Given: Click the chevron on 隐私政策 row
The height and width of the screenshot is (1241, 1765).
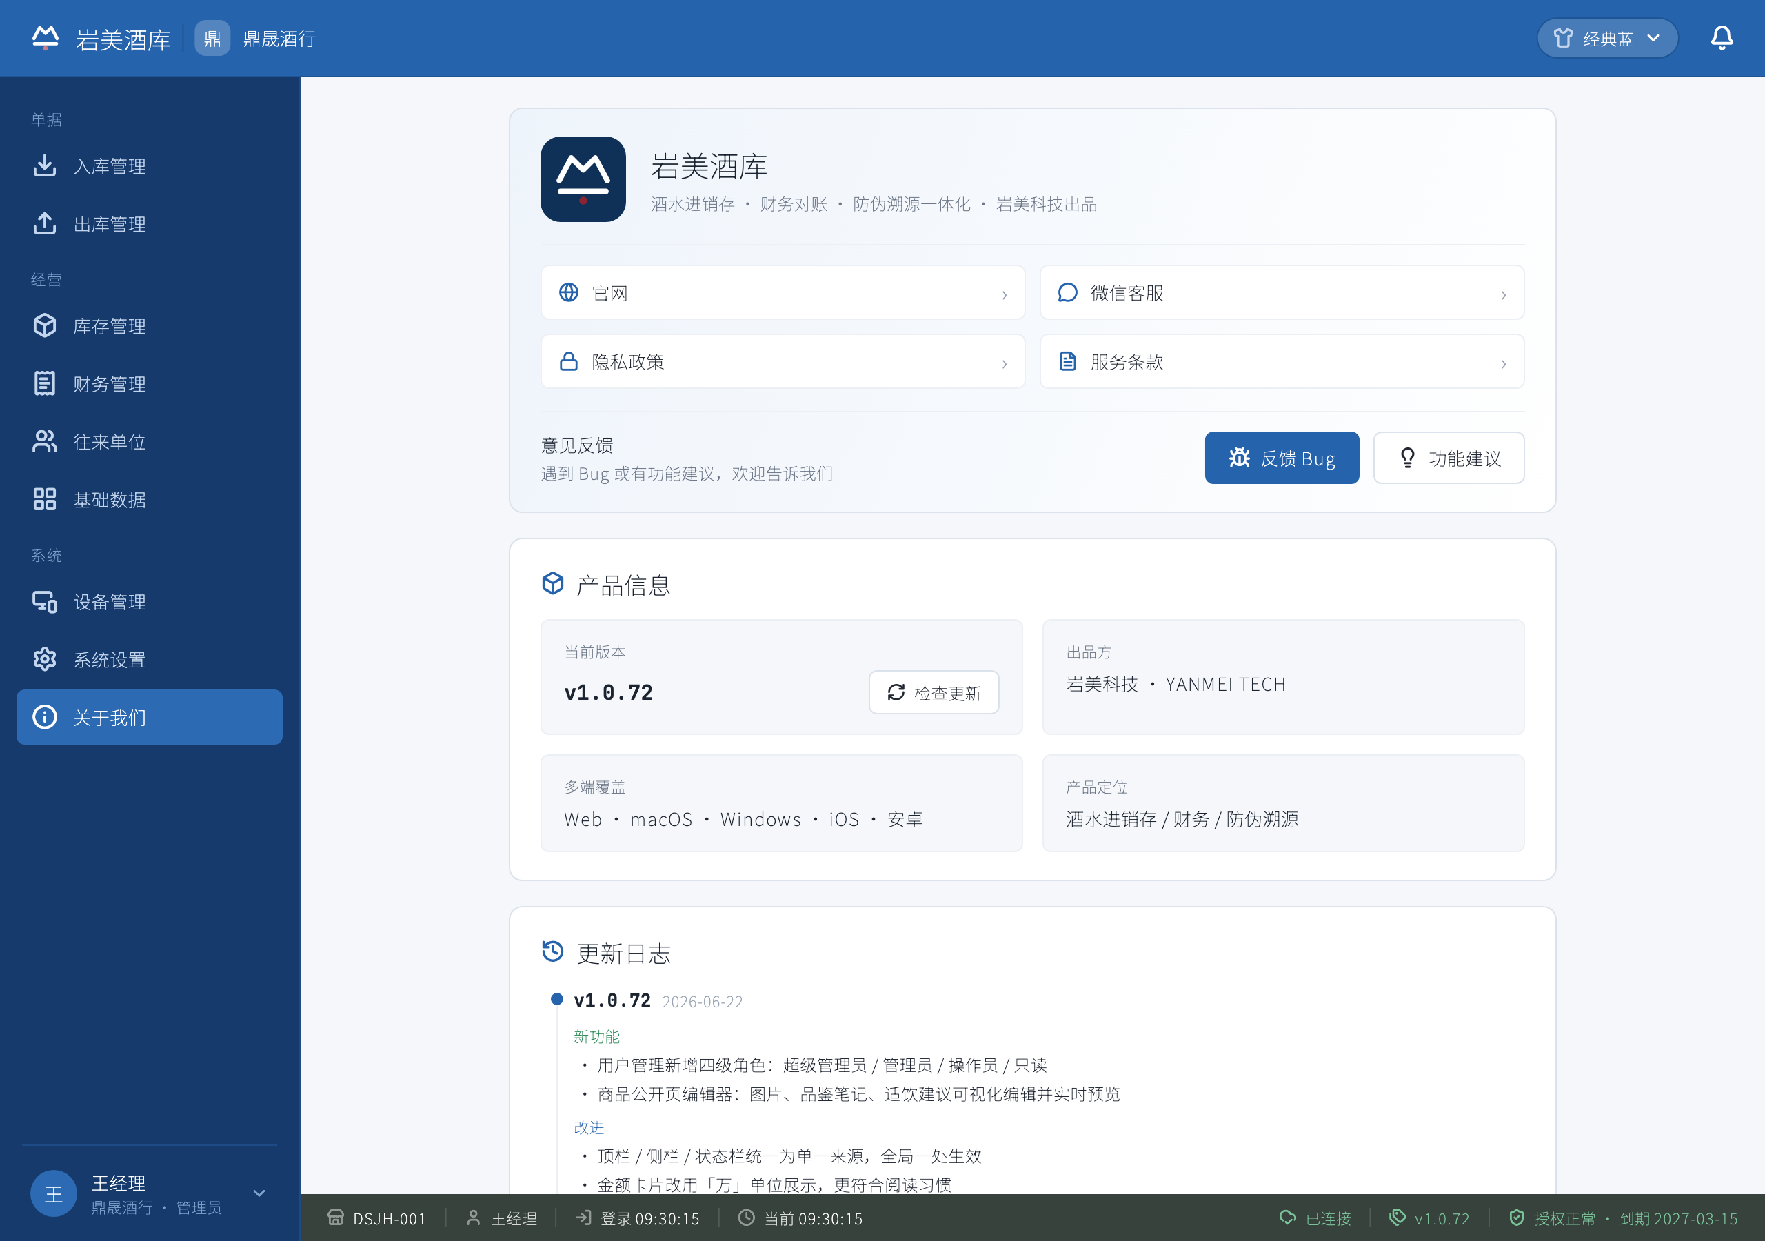Looking at the screenshot, I should (x=1004, y=364).
